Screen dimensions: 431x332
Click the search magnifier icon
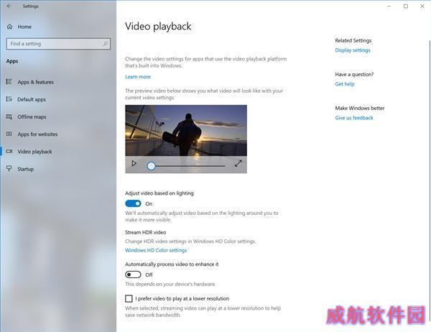(x=106, y=44)
